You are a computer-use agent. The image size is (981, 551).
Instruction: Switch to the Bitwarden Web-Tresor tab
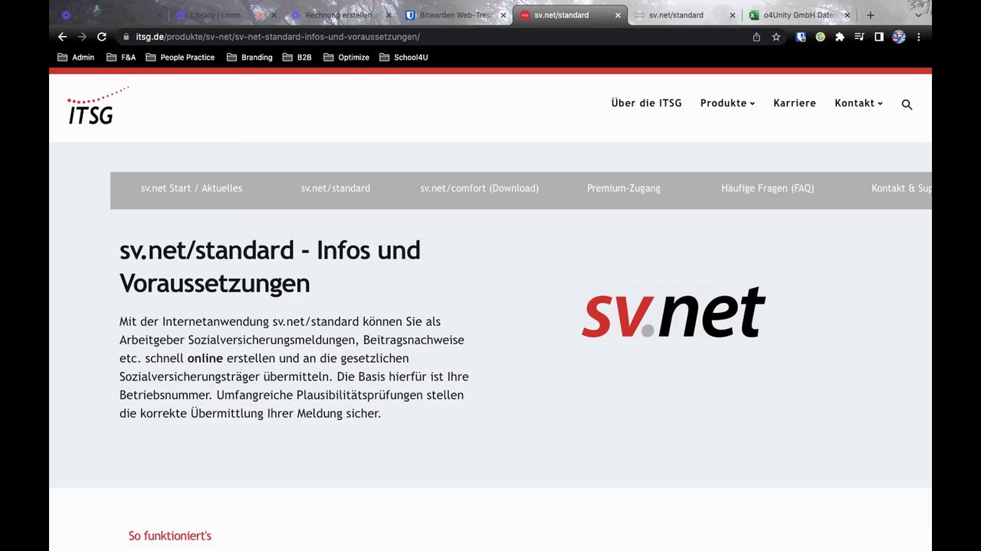coord(455,15)
